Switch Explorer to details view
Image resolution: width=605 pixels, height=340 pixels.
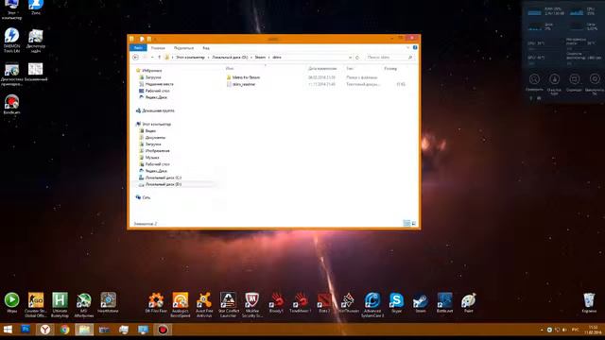click(406, 223)
